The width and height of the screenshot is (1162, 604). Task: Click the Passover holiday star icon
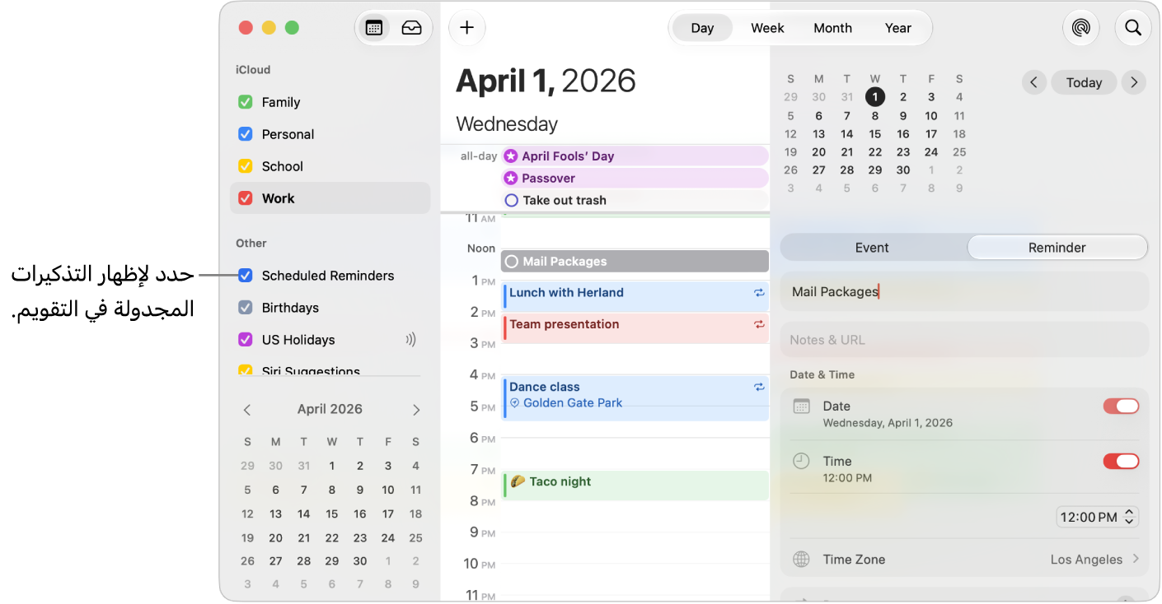pos(511,179)
